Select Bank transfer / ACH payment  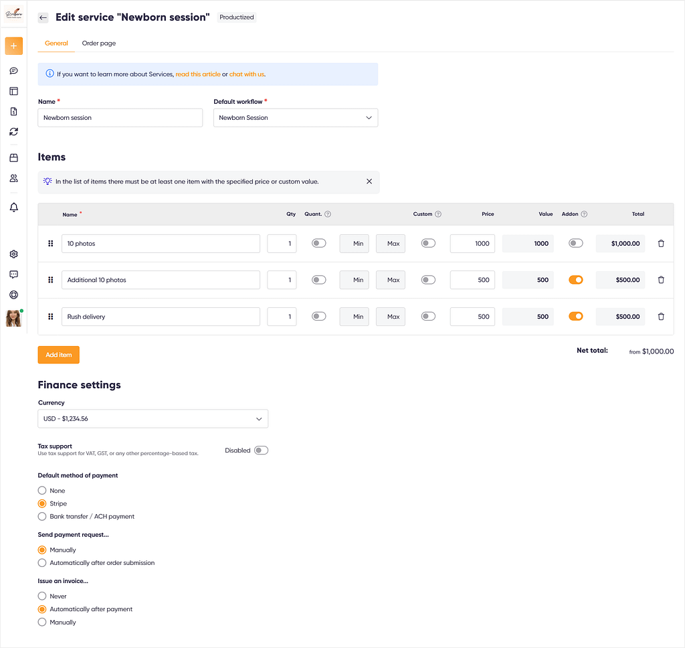pyautogui.click(x=42, y=516)
